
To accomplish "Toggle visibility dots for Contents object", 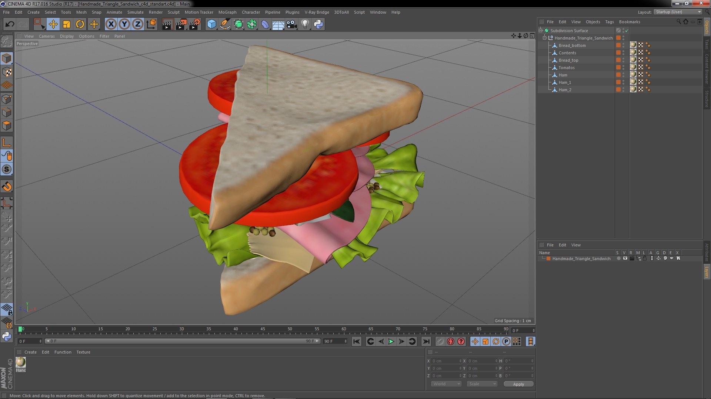I will (624, 53).
